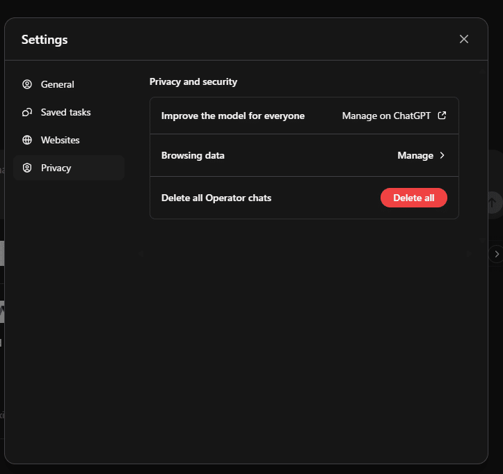Viewport: 503px width, 474px height.
Task: Click the up arrow send button behind dialog
Action: click(494, 203)
